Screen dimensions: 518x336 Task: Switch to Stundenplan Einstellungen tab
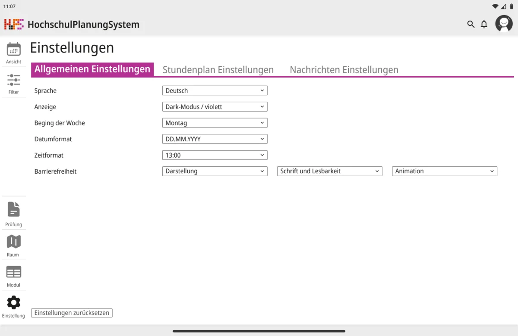[x=218, y=70]
